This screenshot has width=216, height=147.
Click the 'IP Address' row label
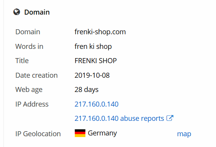pyautogui.click(x=32, y=104)
